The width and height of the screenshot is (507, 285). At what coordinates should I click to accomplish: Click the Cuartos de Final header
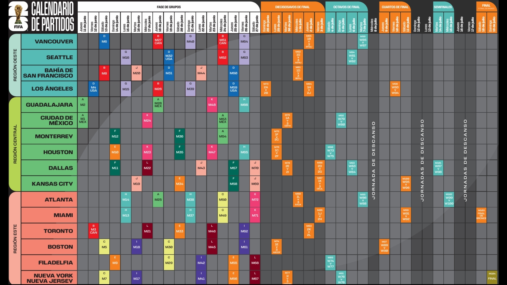(395, 7)
